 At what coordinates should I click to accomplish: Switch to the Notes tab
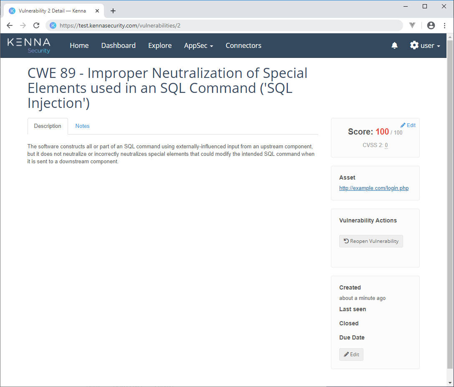tap(82, 126)
